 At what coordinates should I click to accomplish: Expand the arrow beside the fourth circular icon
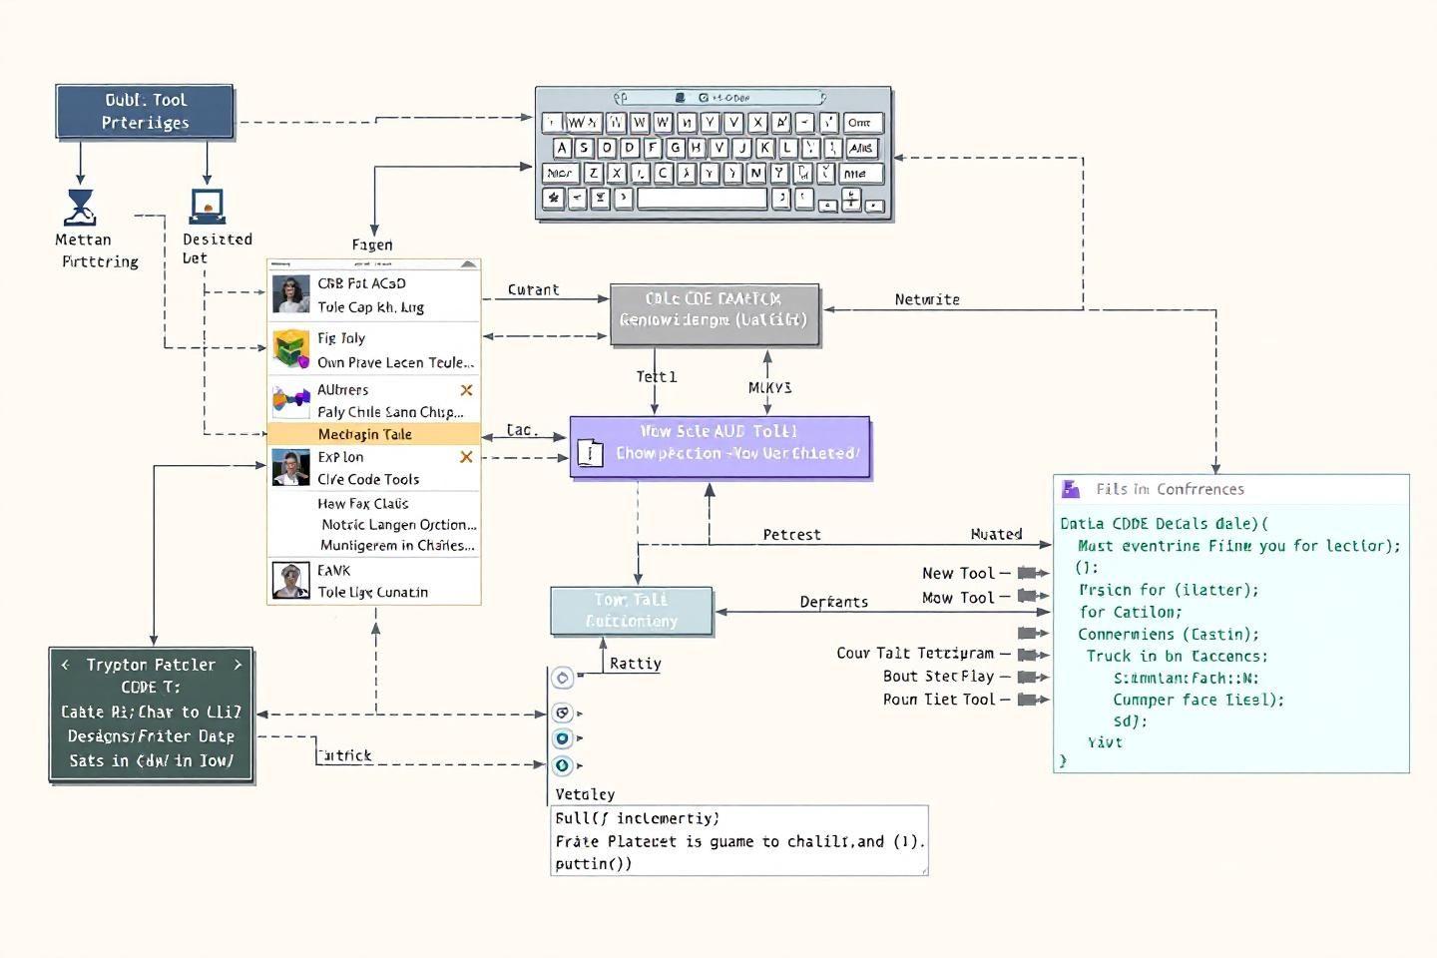pyautogui.click(x=579, y=766)
